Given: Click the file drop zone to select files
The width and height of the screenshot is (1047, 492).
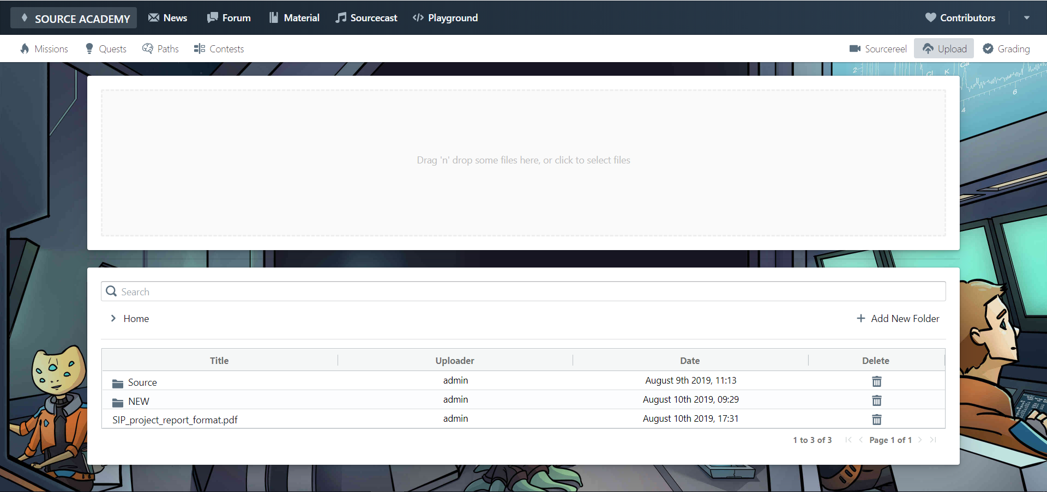Looking at the screenshot, I should (x=523, y=162).
